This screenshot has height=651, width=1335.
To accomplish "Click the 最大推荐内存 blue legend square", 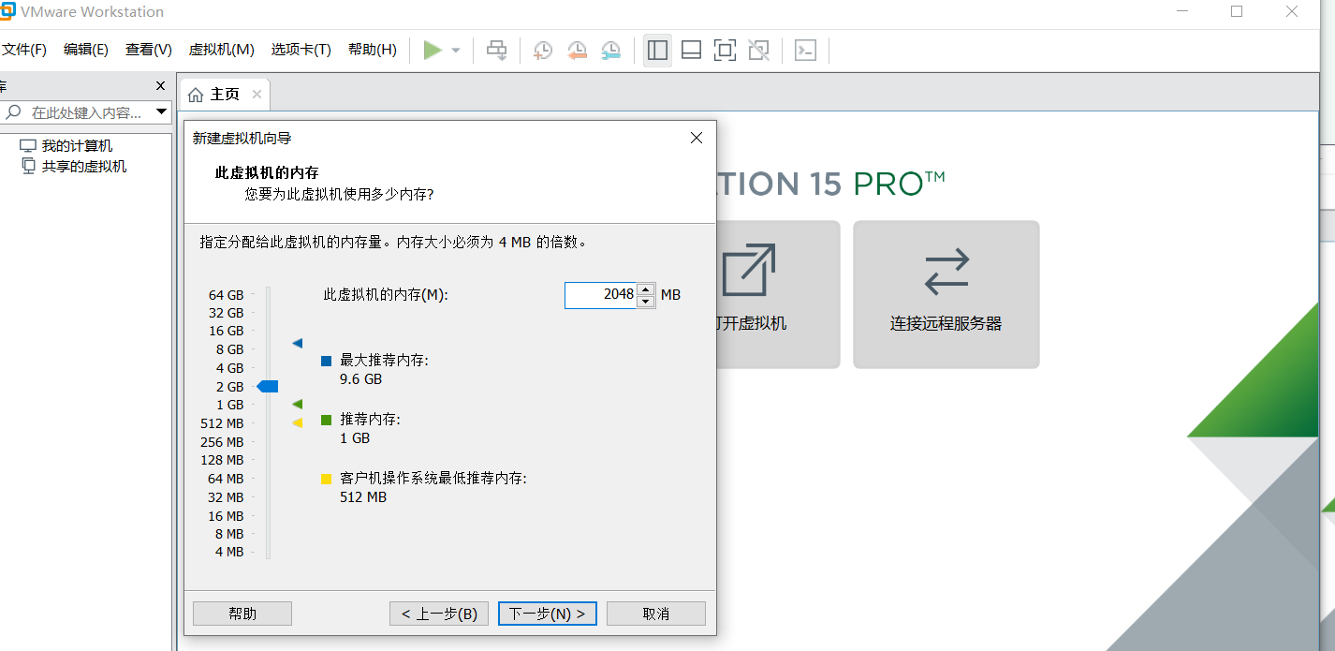I will coord(327,361).
